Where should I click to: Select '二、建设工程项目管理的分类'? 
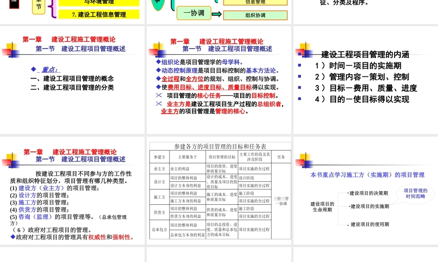coord(72,87)
